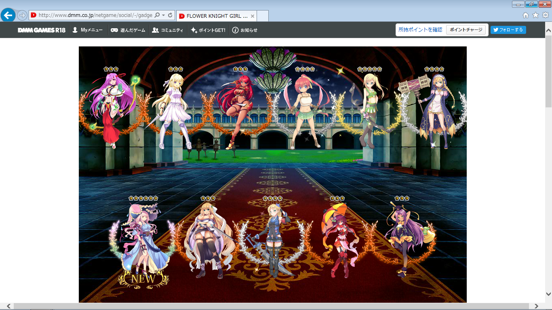This screenshot has width=552, height=310.
Task: Go back with the browser back arrow
Action: 8,15
